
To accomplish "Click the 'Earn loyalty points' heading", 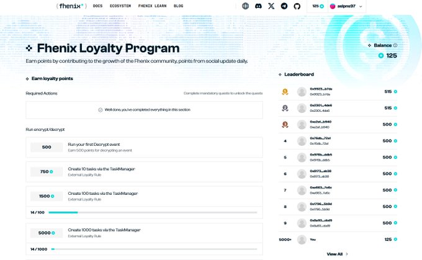I will pyautogui.click(x=52, y=79).
